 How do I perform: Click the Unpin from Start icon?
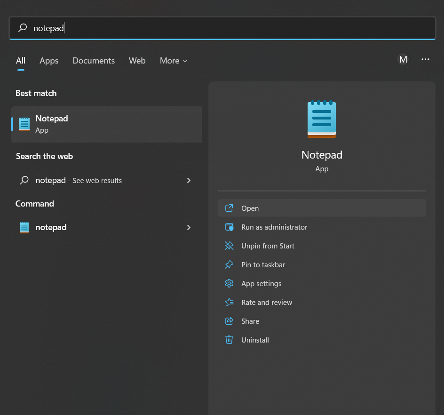229,246
